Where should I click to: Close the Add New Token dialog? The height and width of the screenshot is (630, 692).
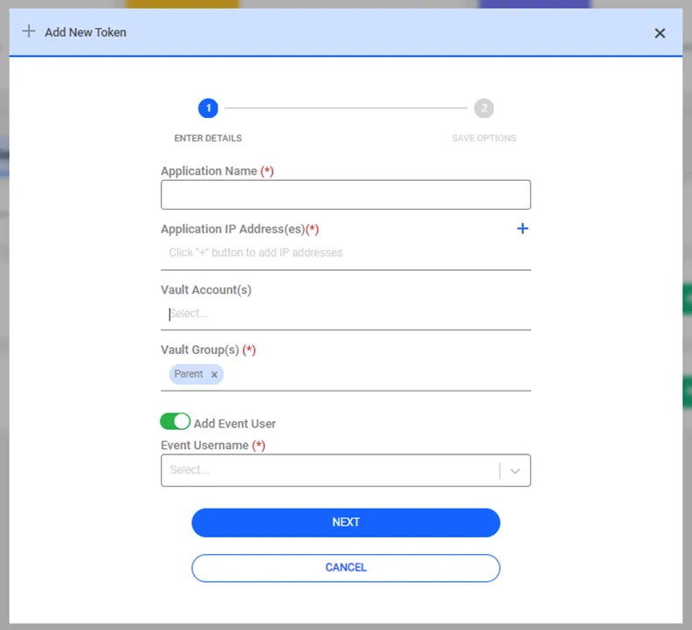(660, 33)
